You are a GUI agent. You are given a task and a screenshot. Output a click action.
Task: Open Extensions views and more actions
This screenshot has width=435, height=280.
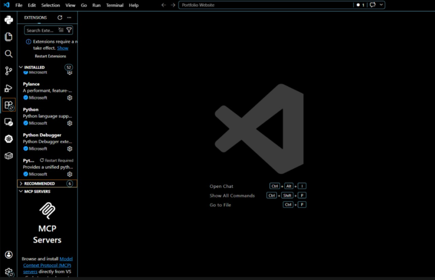(x=69, y=17)
